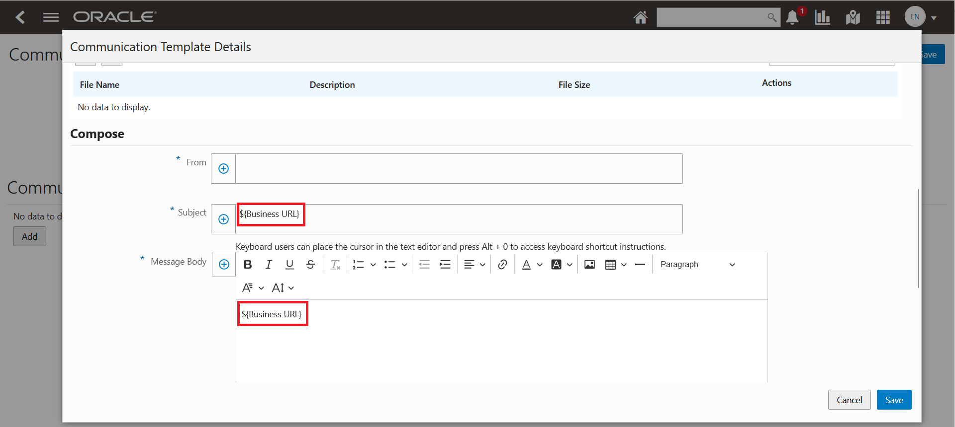Insert attribute into the Subject field

(224, 219)
